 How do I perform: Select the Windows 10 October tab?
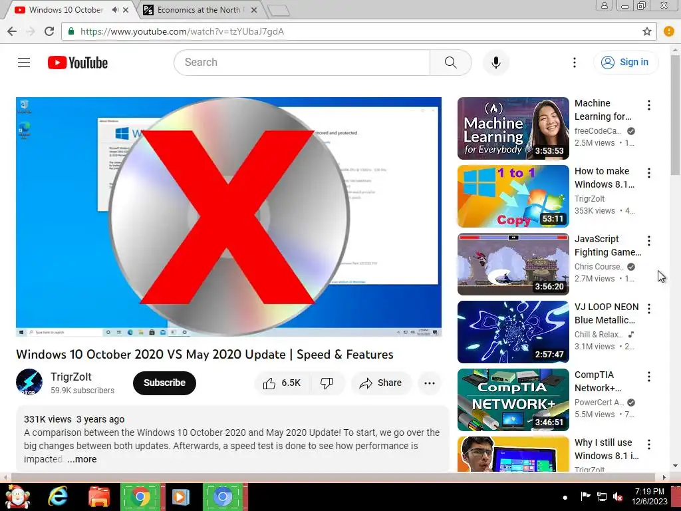(x=65, y=9)
